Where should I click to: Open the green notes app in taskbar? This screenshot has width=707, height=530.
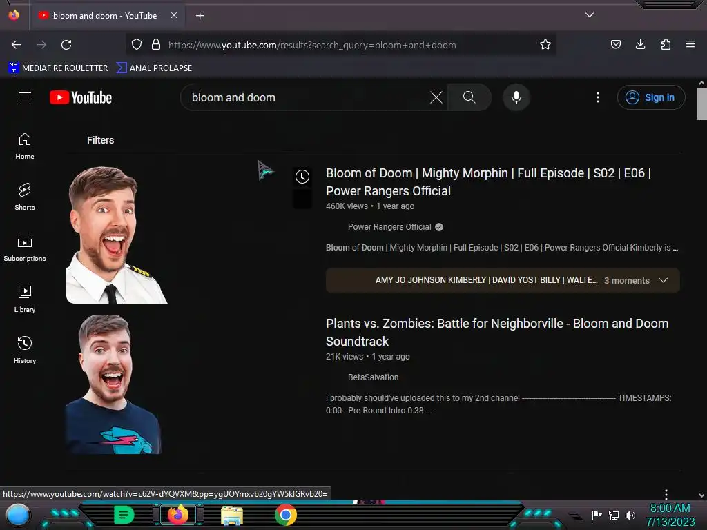click(124, 515)
